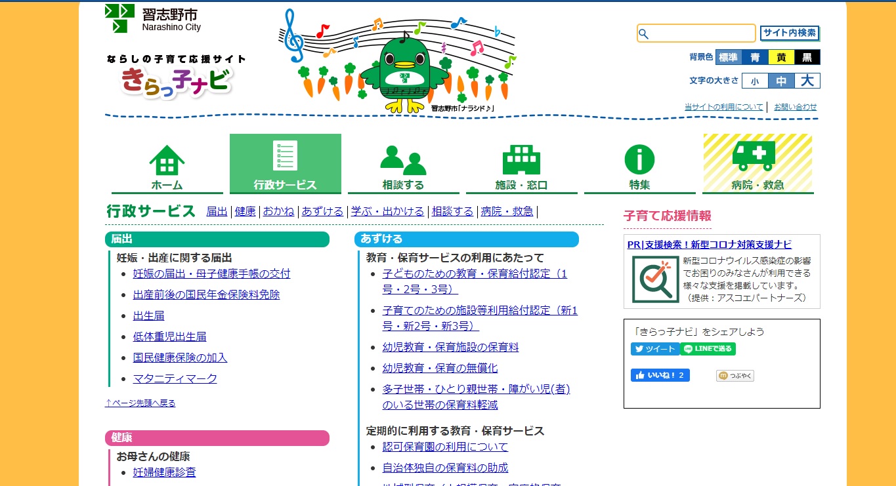
Task: Open 低体重児出生届 link
Action: [x=169, y=336]
